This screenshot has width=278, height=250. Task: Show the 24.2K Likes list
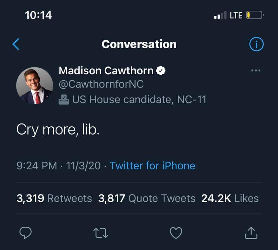click(230, 198)
